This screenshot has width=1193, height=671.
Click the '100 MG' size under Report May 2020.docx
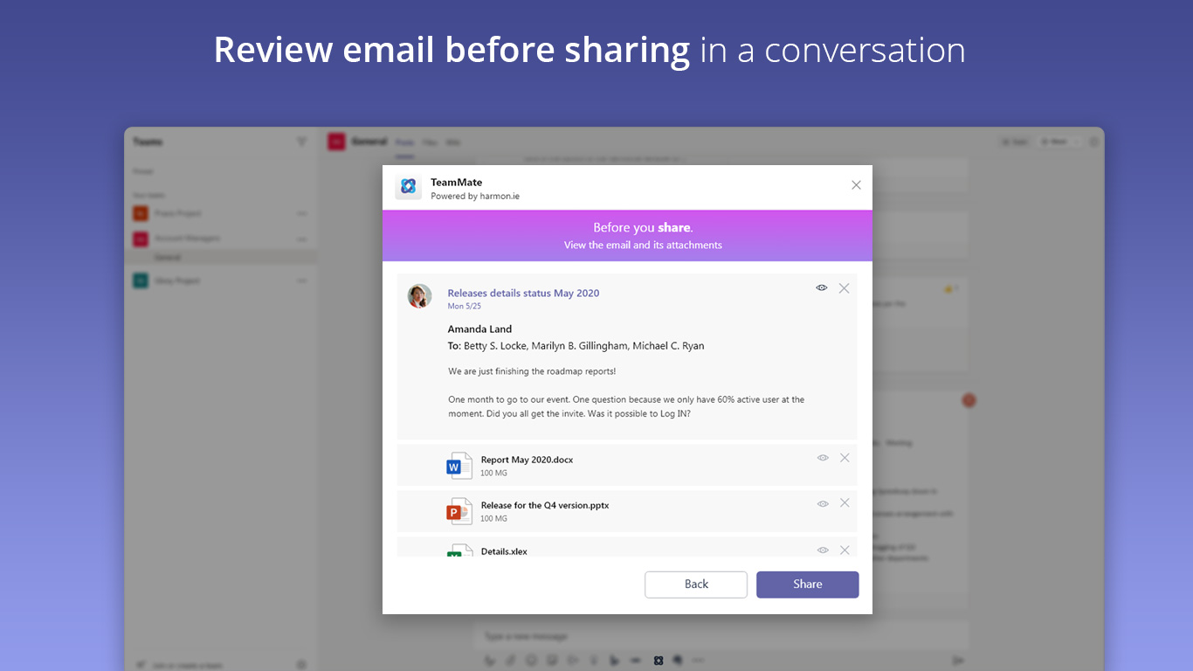click(x=493, y=474)
